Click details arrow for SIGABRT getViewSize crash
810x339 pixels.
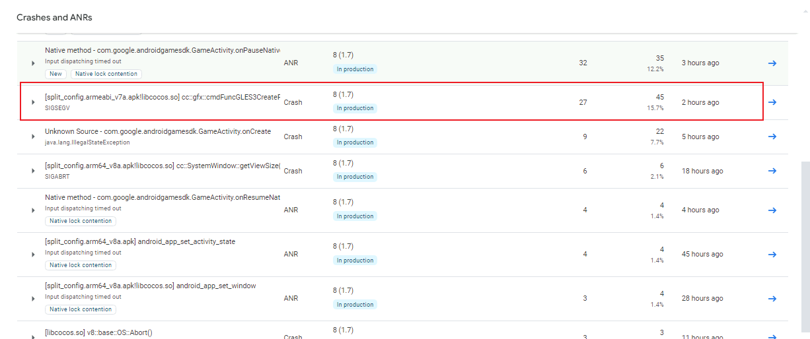[772, 171]
